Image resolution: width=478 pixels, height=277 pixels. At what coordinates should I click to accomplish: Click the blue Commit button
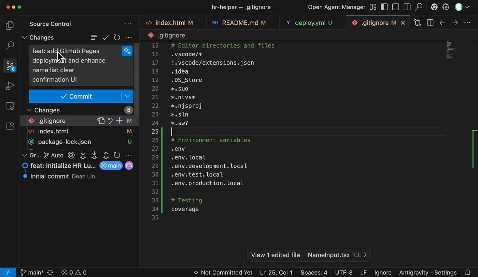[75, 96]
